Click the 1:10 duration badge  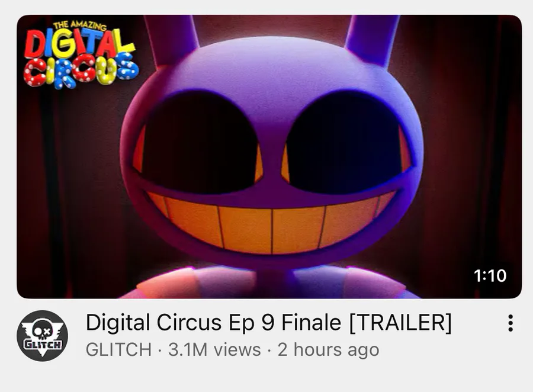pyautogui.click(x=490, y=275)
